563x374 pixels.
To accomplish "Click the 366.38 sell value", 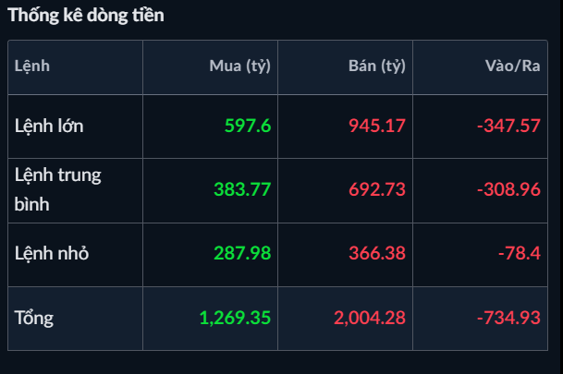I will 377,253.
